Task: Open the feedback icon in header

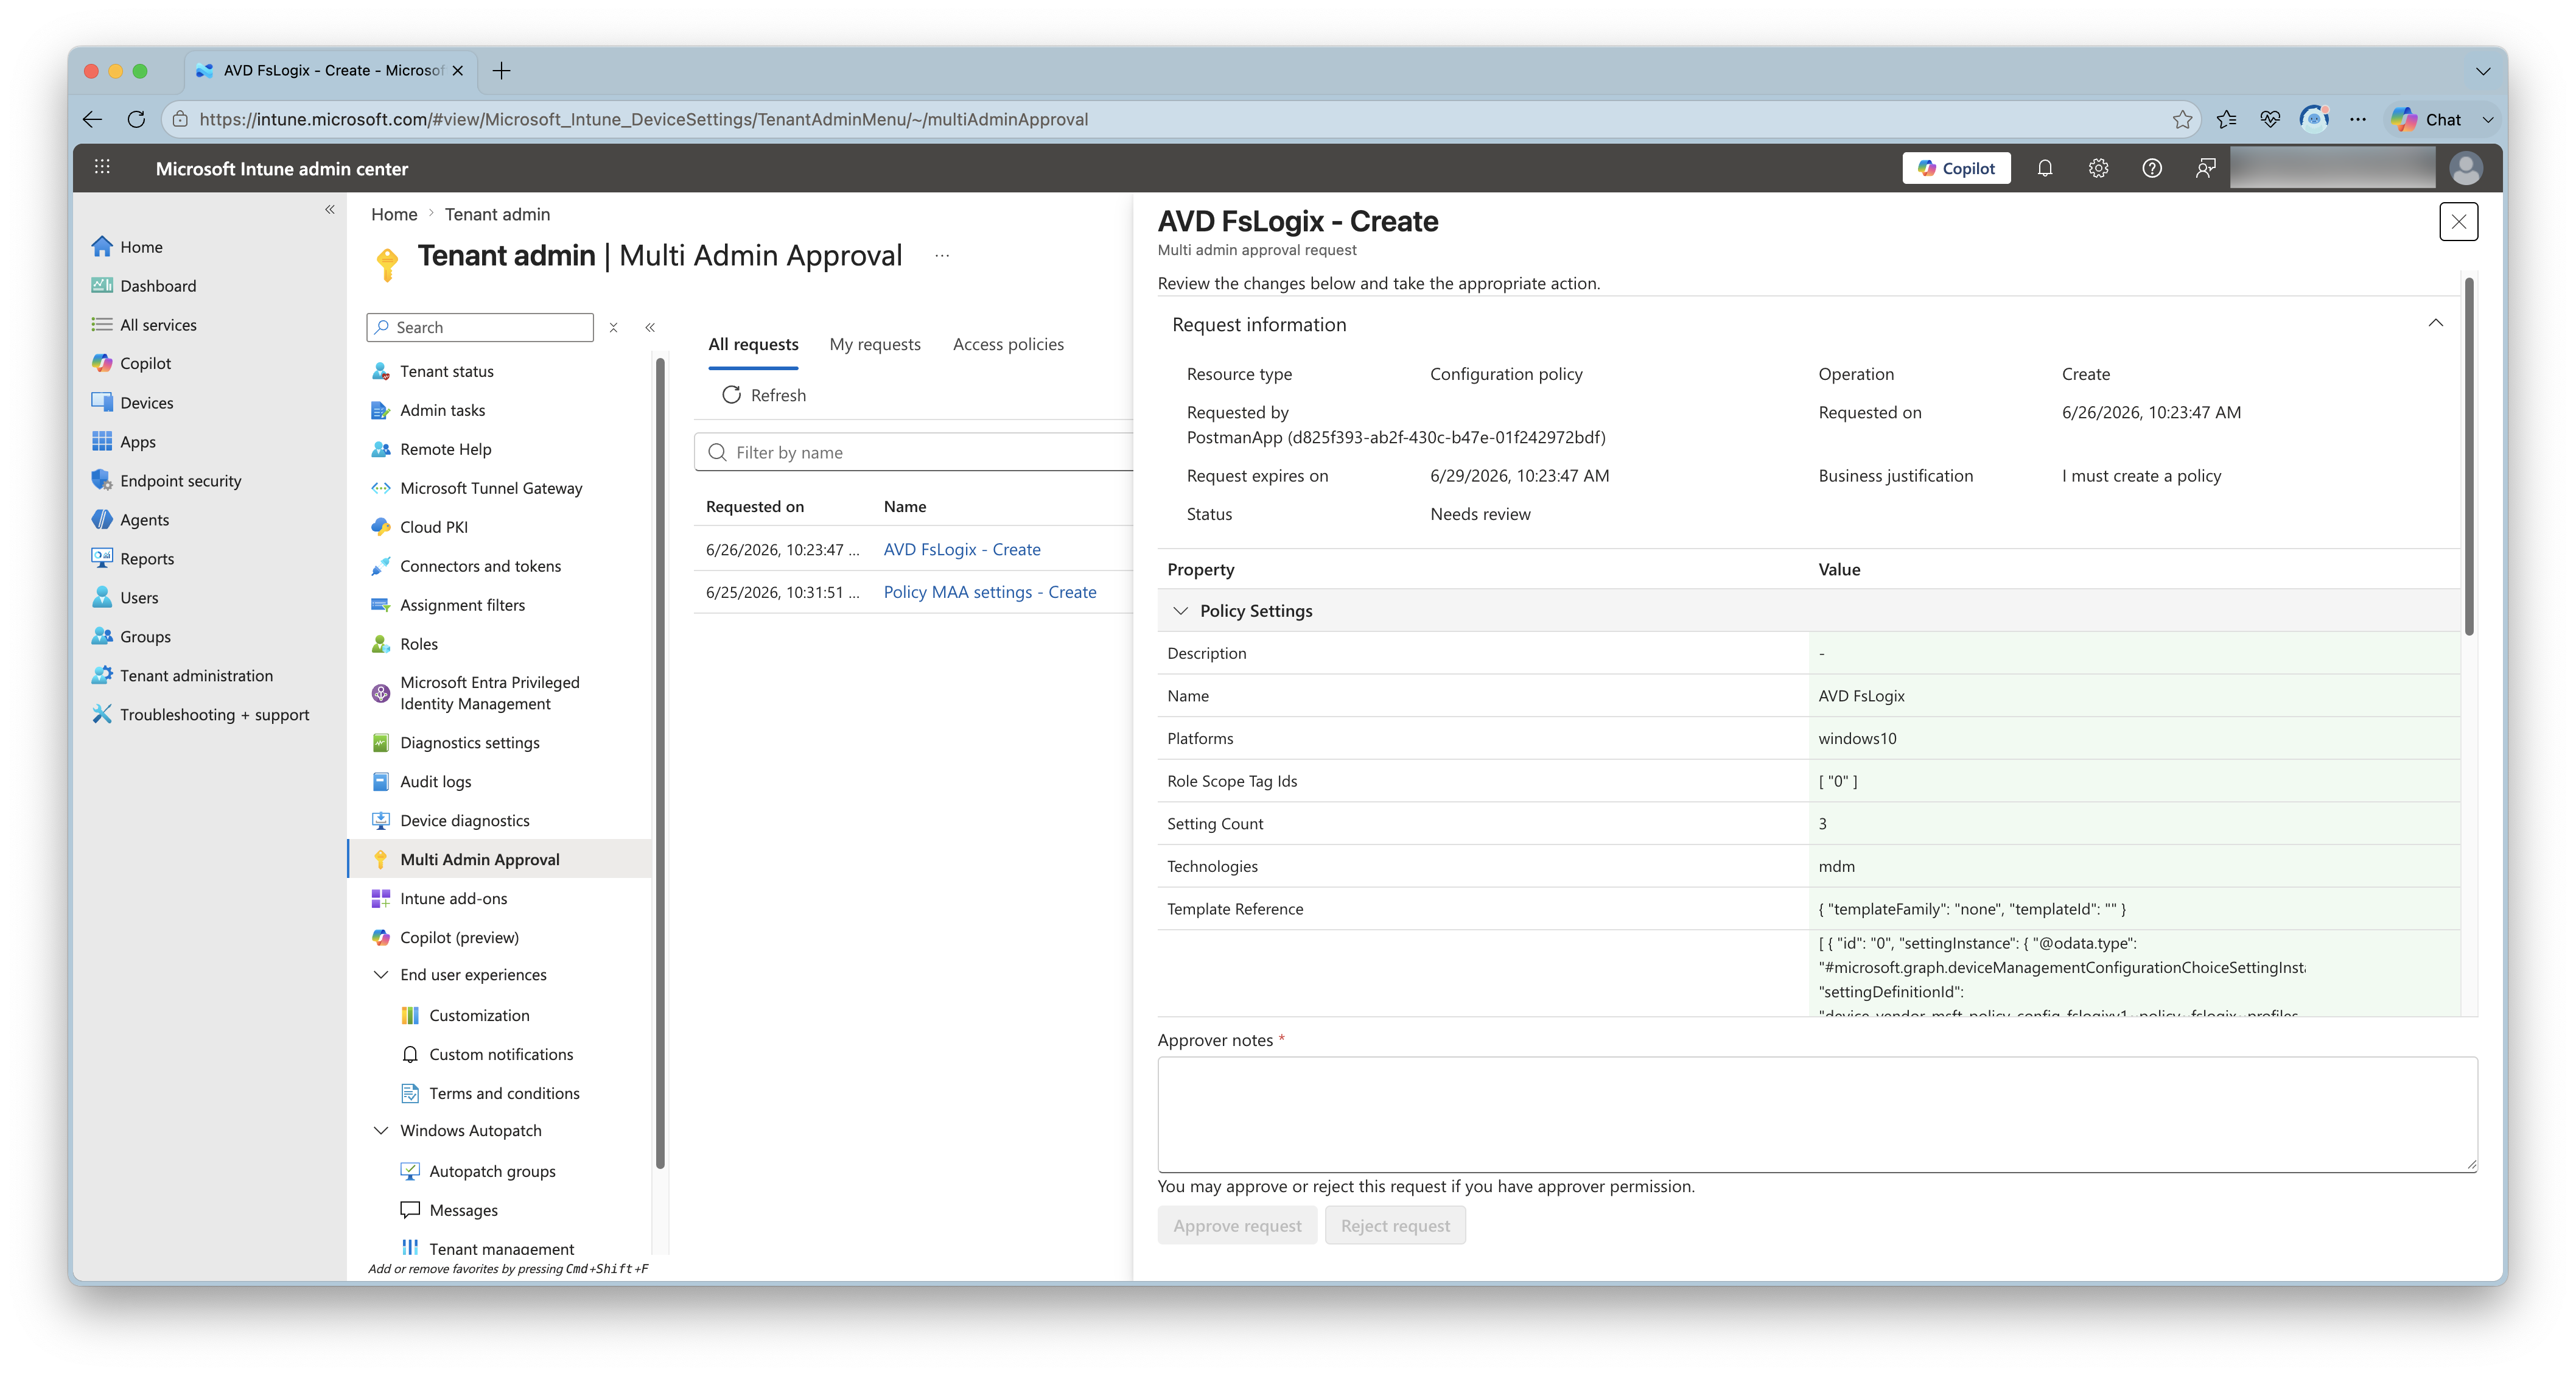Action: pos(2205,168)
